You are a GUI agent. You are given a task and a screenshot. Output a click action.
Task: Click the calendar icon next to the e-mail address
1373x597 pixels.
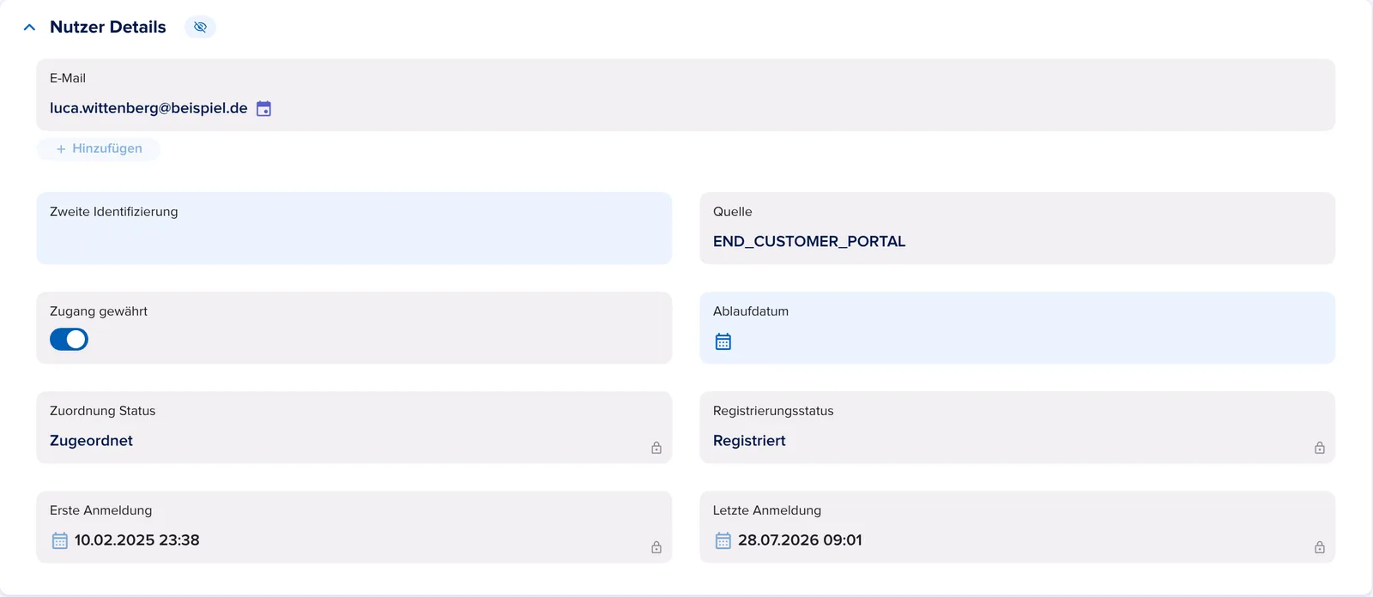click(x=264, y=109)
